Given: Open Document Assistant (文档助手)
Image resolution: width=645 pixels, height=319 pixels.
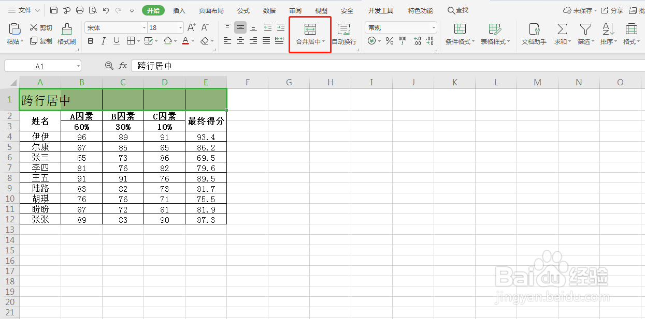Looking at the screenshot, I should coord(534,34).
